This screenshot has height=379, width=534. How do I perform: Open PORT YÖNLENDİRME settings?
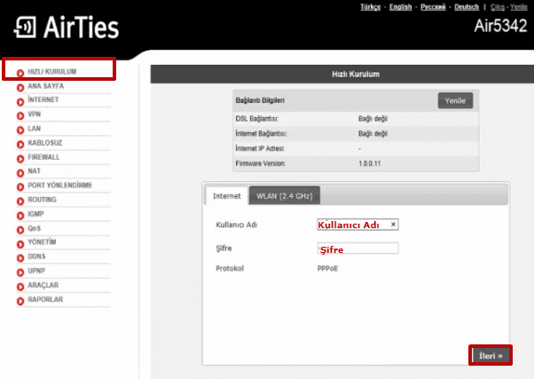[x=60, y=186]
